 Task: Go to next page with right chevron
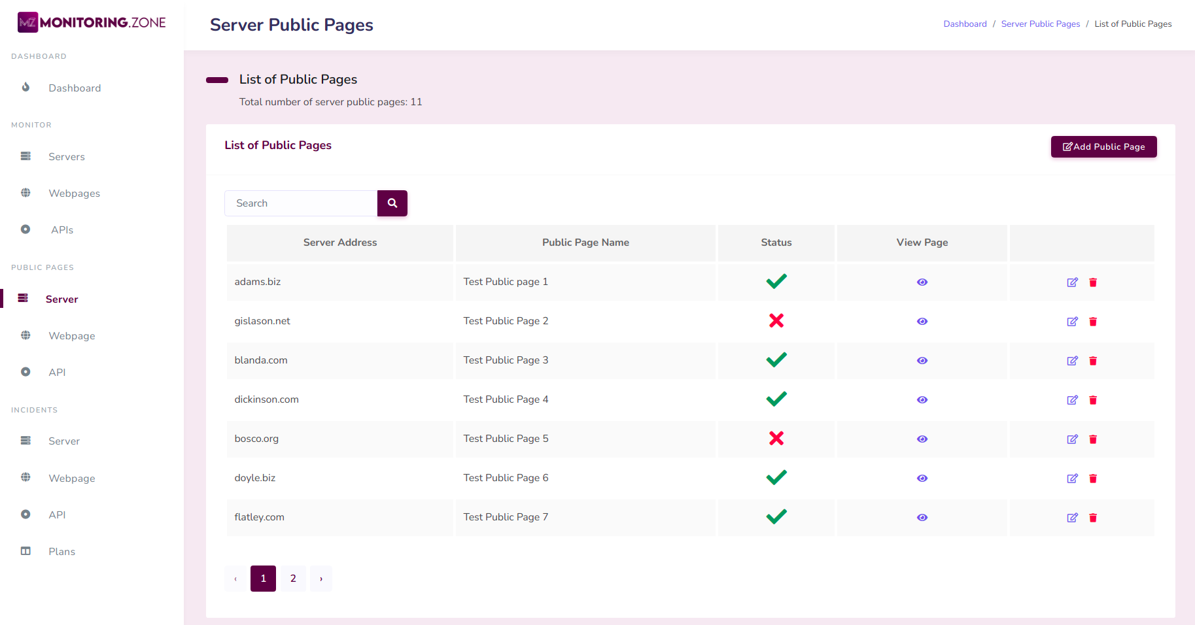pyautogui.click(x=320, y=579)
